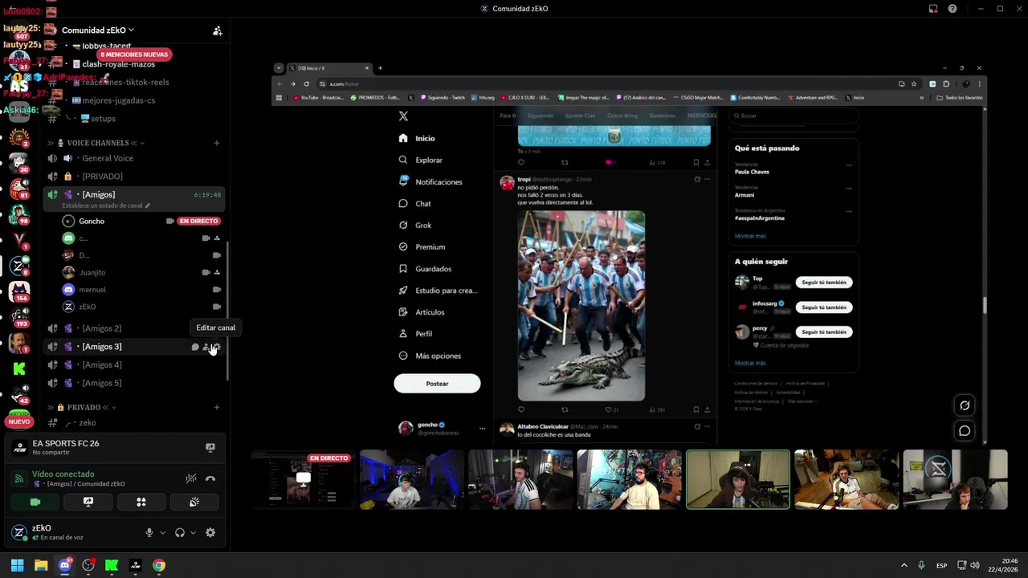Viewport: 1028px width, 578px height.
Task: Click the NUEVO badge in the server list
Action: [x=19, y=421]
